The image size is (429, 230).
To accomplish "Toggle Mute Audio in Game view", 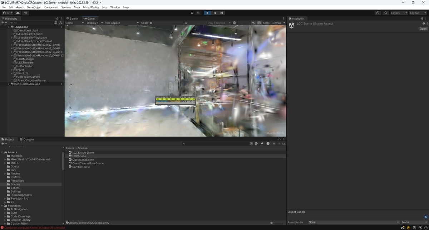I will point(253,23).
